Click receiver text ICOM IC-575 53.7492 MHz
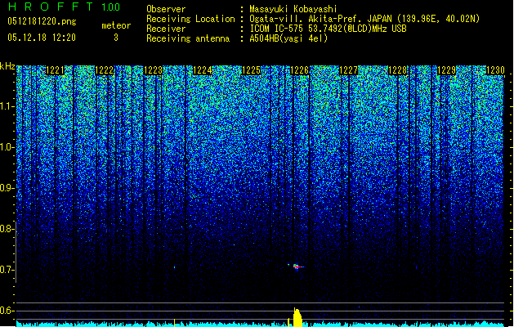The width and height of the screenshot is (514, 327). tap(328, 29)
